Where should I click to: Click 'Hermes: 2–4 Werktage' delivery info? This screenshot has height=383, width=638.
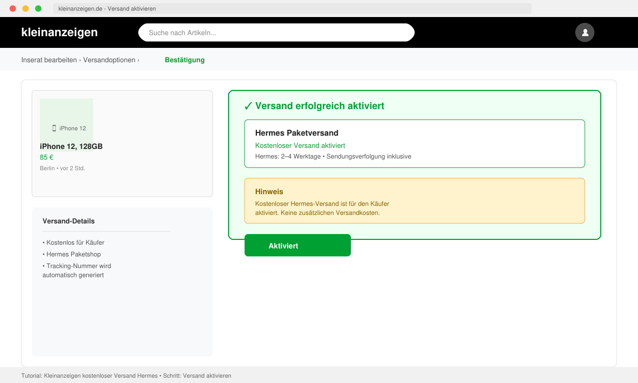[288, 156]
